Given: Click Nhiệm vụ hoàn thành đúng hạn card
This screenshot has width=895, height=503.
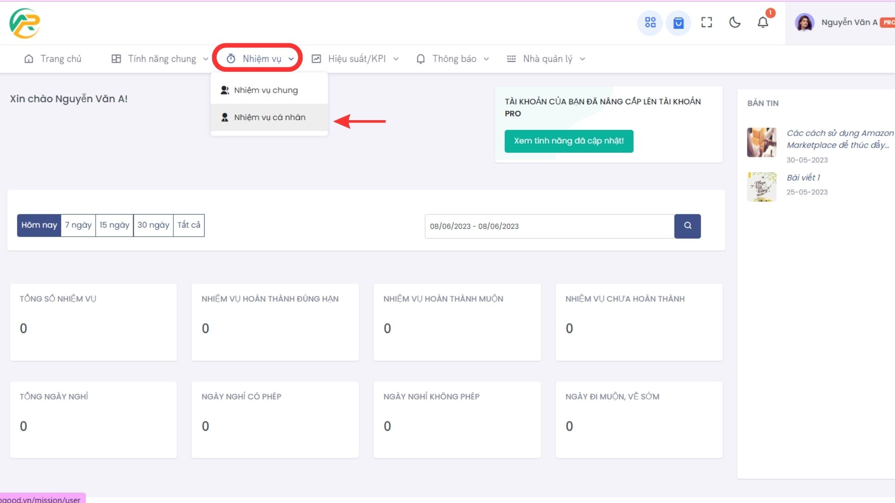Looking at the screenshot, I should click(275, 322).
